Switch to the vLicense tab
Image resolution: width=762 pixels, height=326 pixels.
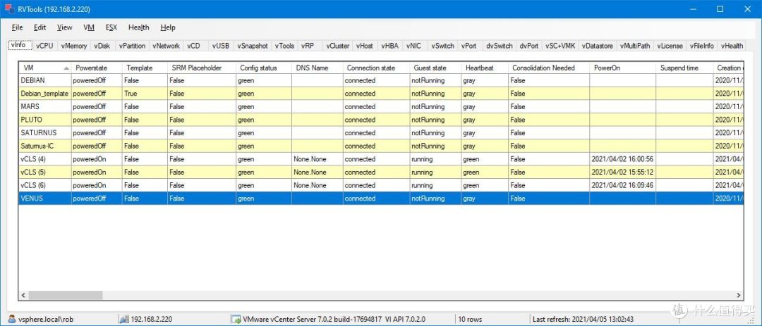(x=670, y=46)
